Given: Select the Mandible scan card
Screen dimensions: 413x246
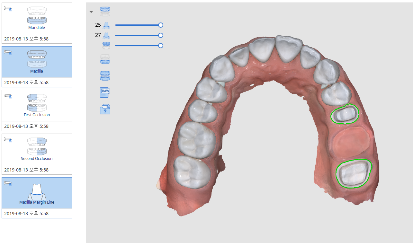Looking at the screenshot, I should coord(37,23).
